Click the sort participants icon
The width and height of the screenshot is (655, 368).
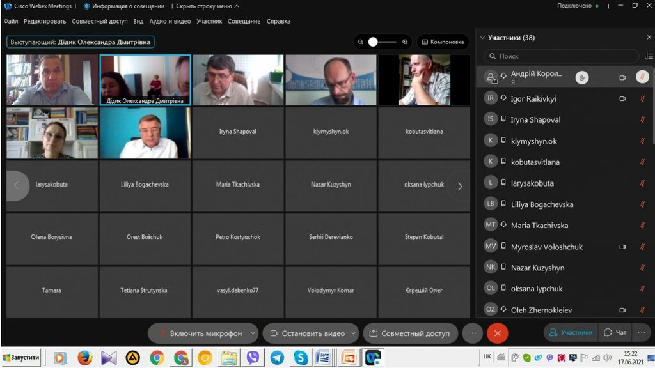pyautogui.click(x=649, y=56)
